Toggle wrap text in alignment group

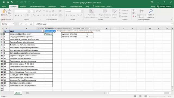tap(60, 11)
